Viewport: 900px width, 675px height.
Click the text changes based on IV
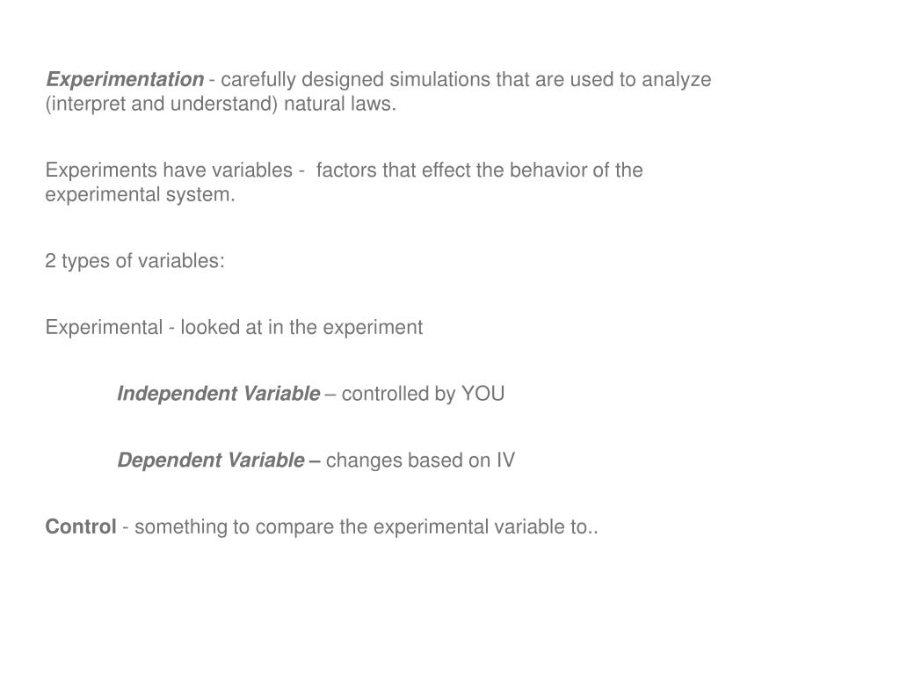click(420, 461)
